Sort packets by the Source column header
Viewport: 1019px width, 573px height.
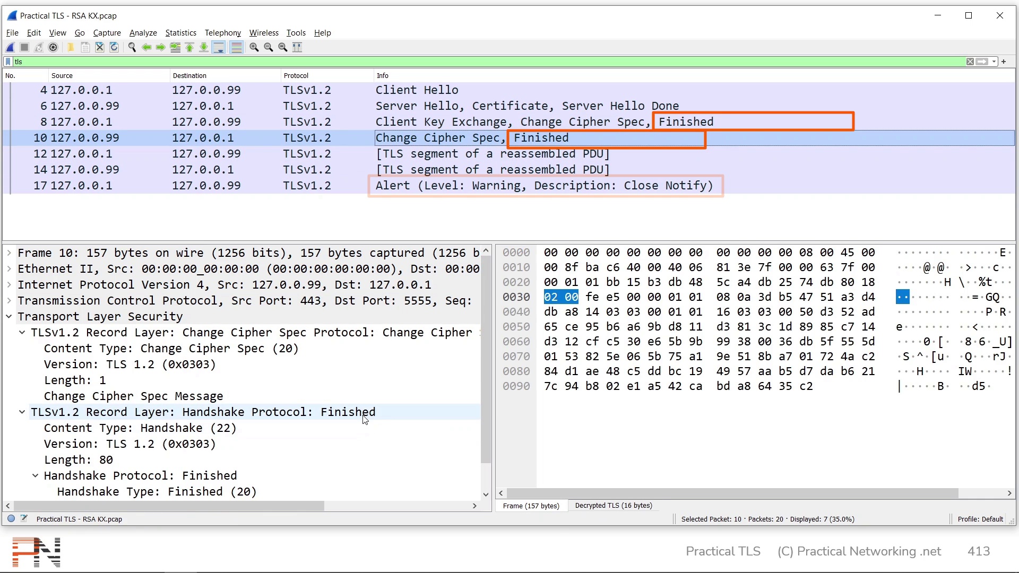[109, 76]
